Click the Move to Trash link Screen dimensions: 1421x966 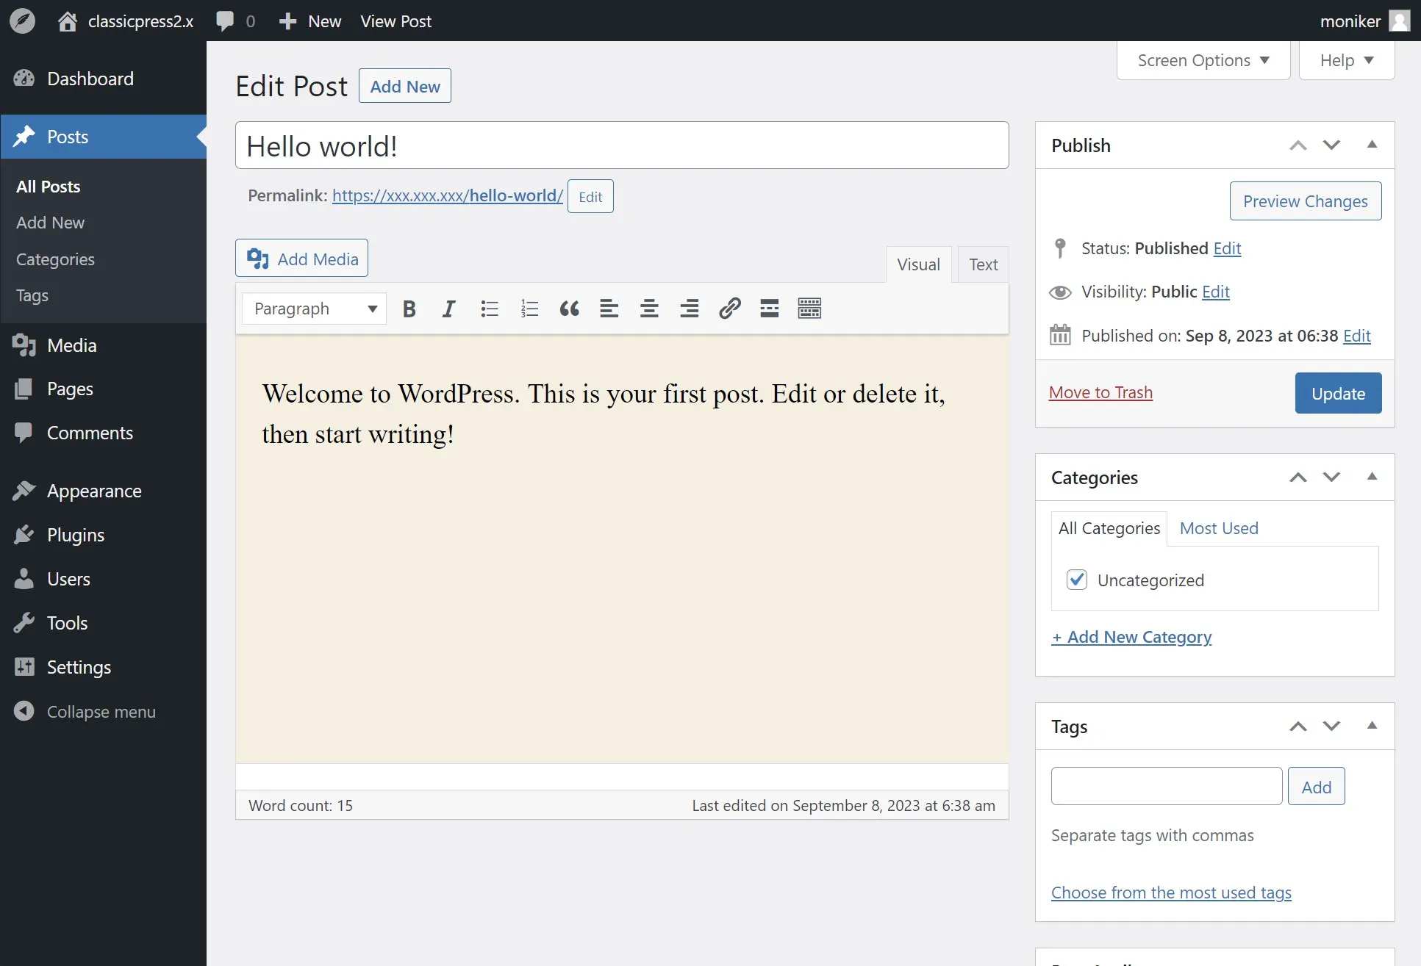pyautogui.click(x=1100, y=392)
